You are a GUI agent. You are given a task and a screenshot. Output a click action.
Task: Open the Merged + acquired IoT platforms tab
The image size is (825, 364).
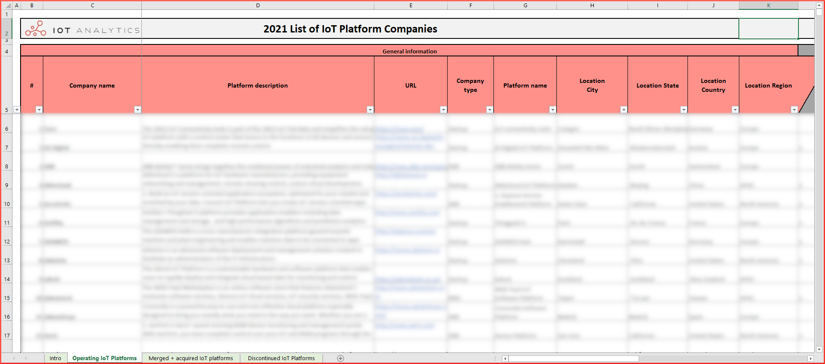191,358
